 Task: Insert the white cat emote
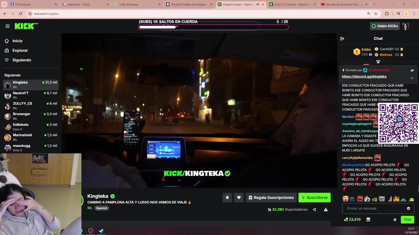(382, 199)
